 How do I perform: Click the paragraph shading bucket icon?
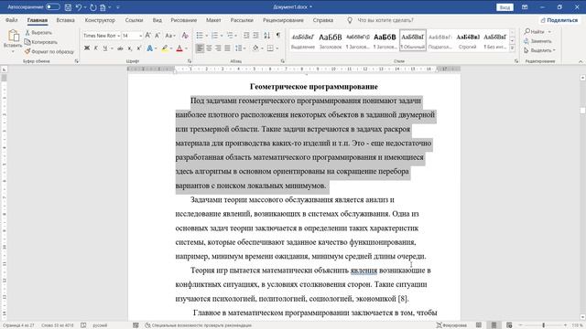pos(255,48)
